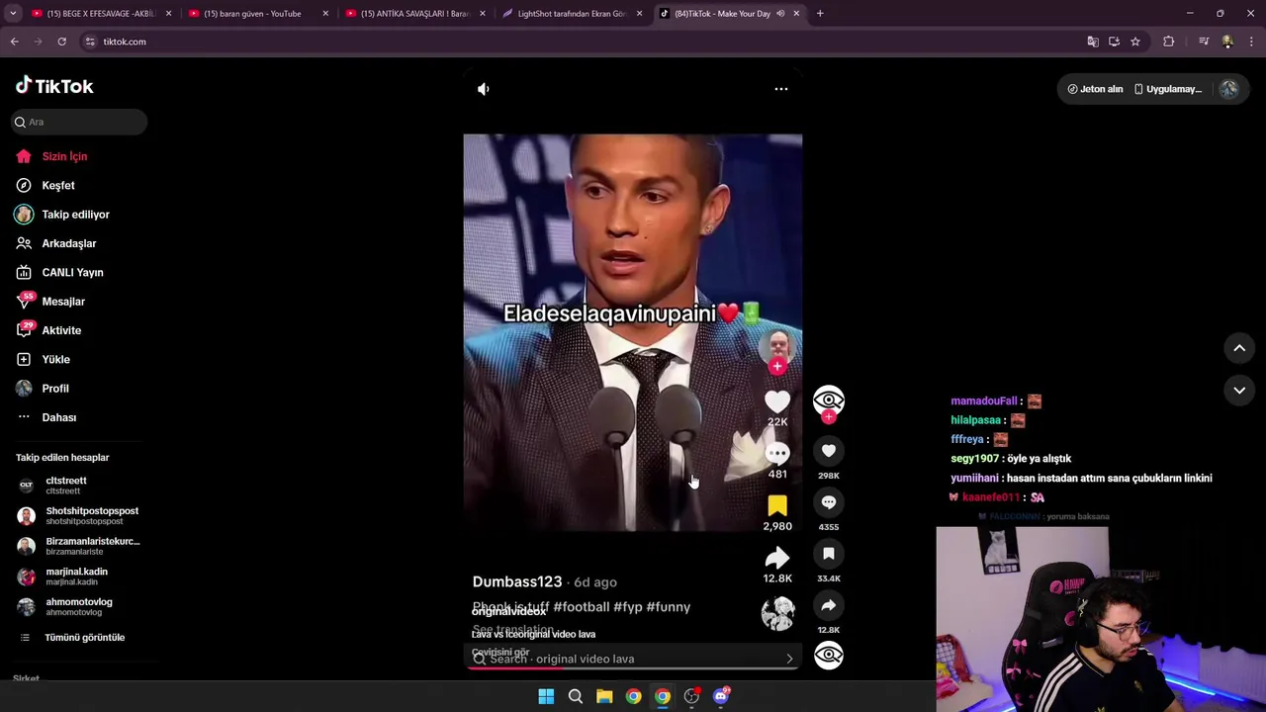The image size is (1266, 712).
Task: Go to next video with down chevron
Action: 1239,391
